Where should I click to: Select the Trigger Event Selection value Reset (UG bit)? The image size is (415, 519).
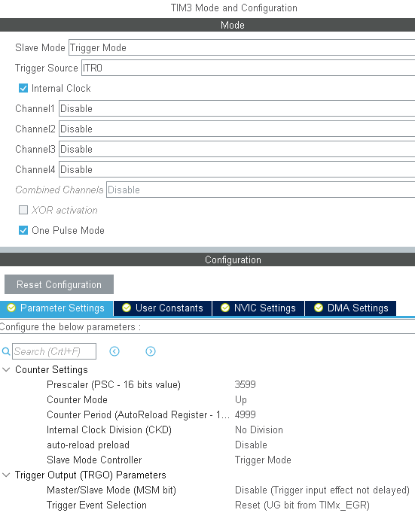(302, 505)
